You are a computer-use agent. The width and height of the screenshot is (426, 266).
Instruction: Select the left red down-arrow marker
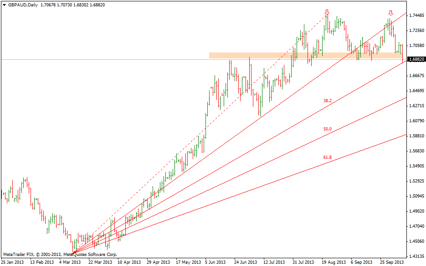coord(327,12)
